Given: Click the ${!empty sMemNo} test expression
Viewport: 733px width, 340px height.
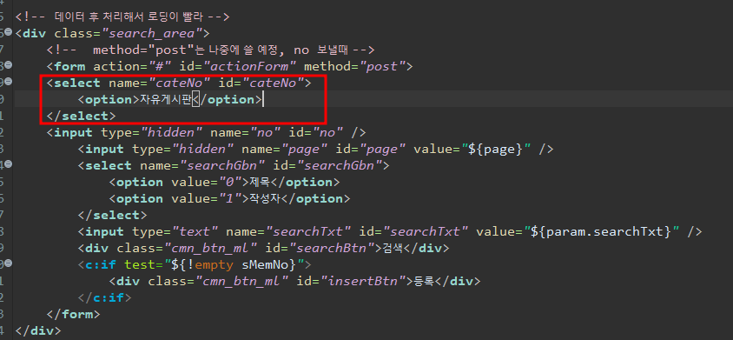Looking at the screenshot, I should (x=234, y=264).
